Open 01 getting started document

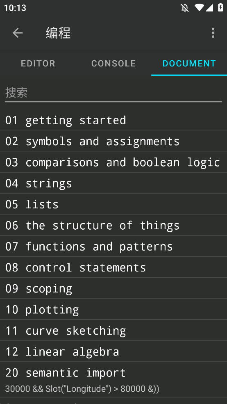(x=113, y=120)
